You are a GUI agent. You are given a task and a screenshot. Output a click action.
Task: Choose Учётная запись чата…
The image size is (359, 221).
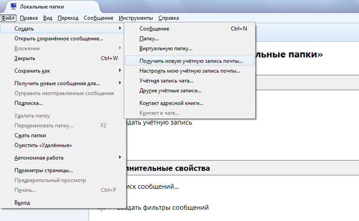click(189, 80)
